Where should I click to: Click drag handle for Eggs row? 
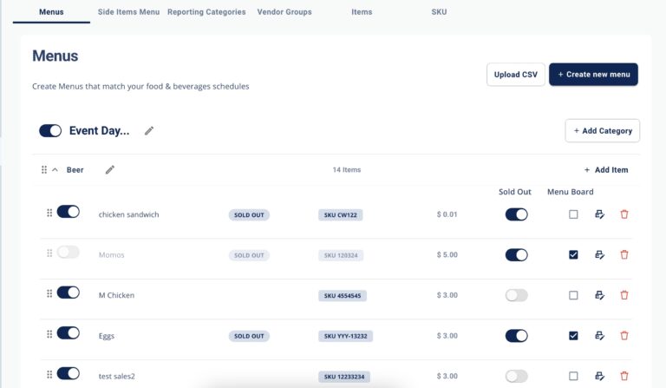click(49, 334)
